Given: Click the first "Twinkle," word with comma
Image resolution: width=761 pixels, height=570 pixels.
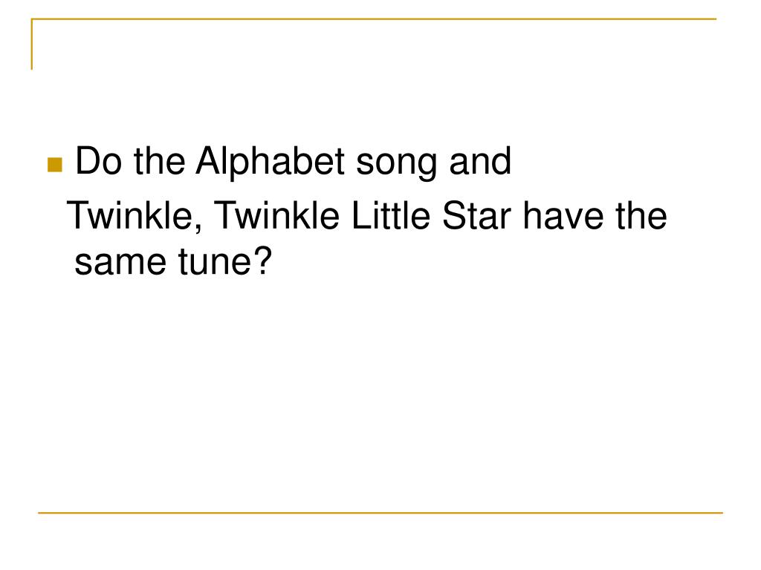Looking at the screenshot, I should (x=135, y=216).
